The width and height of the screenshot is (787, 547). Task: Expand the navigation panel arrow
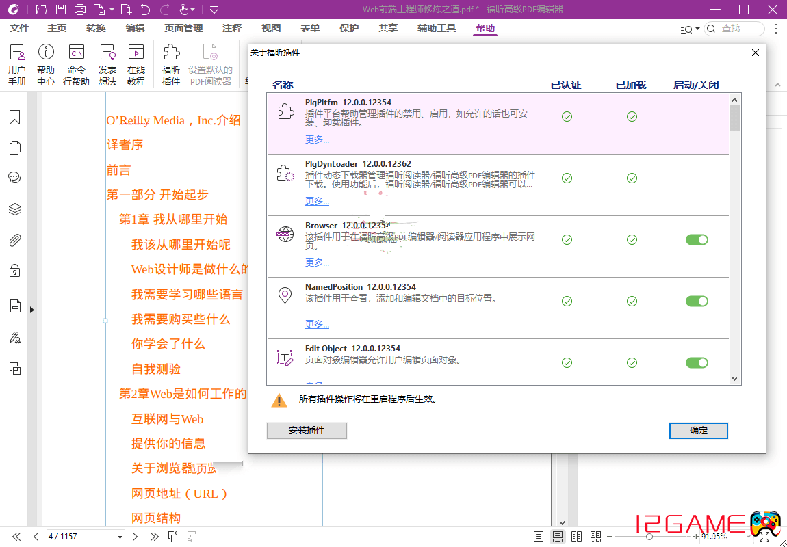tap(31, 310)
